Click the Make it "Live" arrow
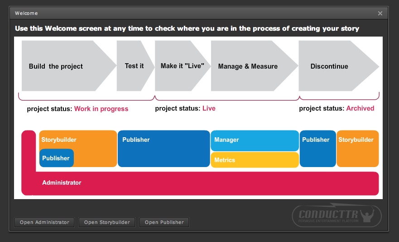 coord(183,66)
